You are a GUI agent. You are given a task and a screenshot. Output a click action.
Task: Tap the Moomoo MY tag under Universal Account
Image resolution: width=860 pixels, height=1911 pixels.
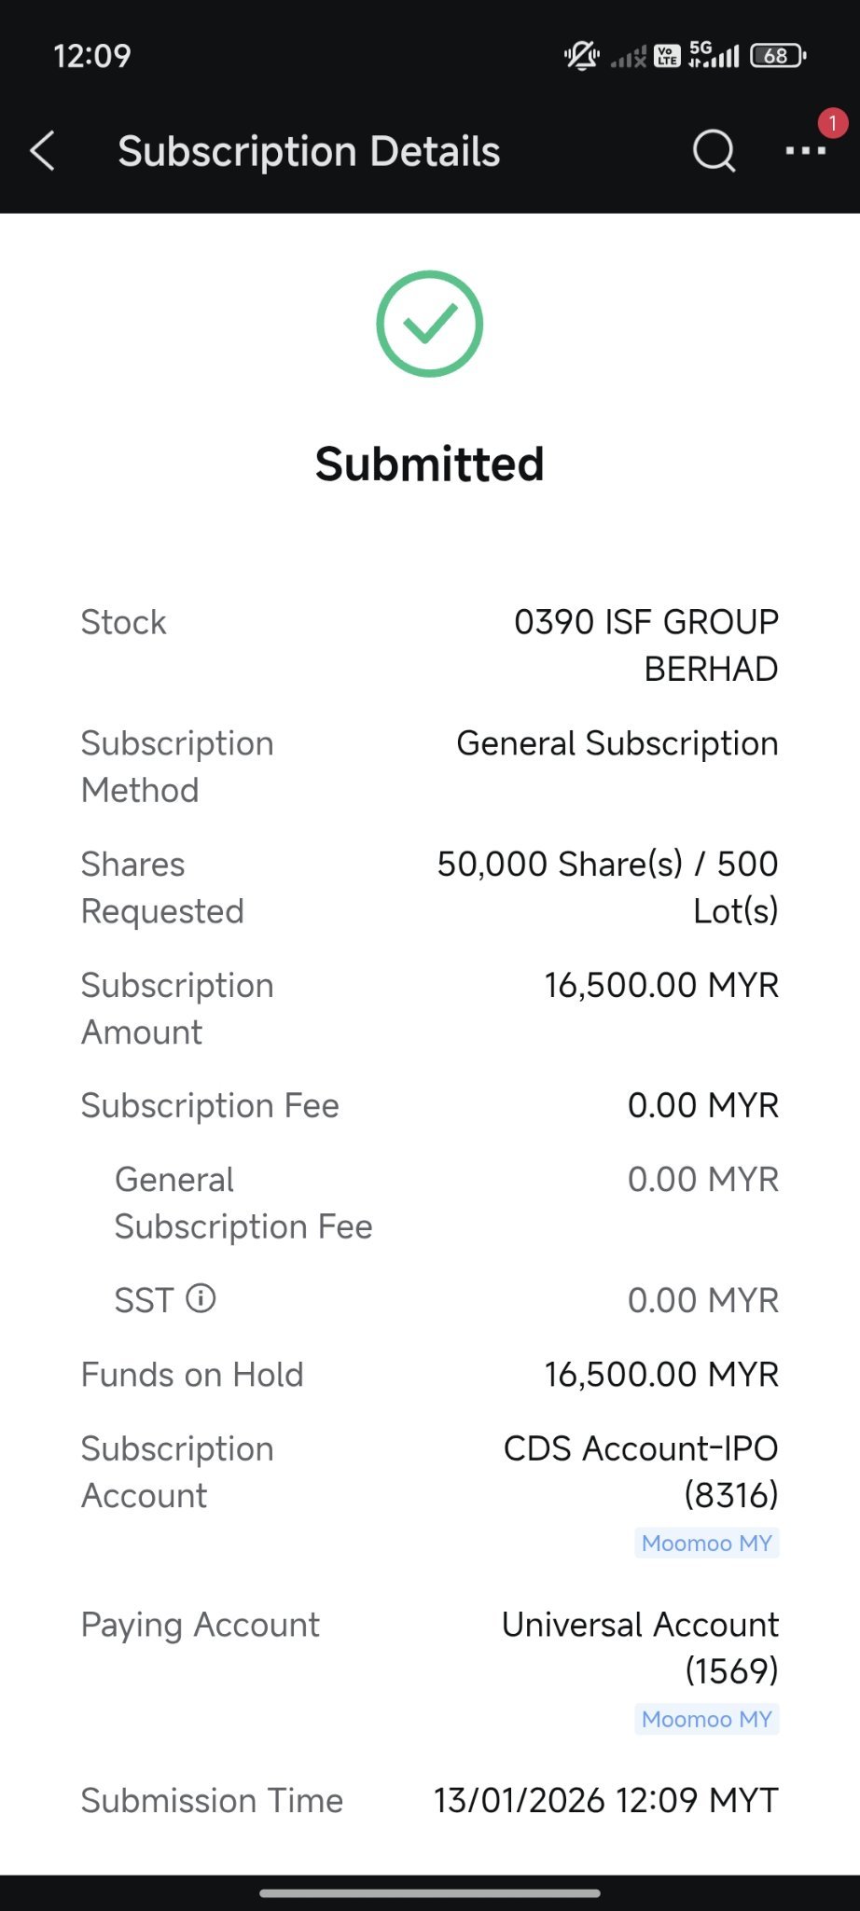coord(707,1719)
